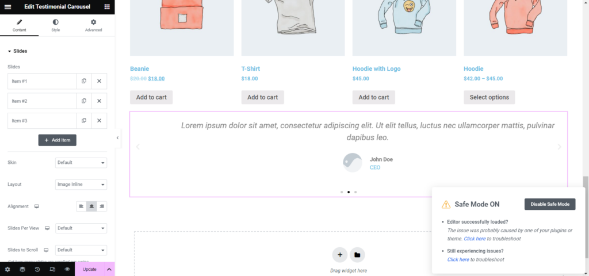Open the Skin dropdown

click(81, 163)
